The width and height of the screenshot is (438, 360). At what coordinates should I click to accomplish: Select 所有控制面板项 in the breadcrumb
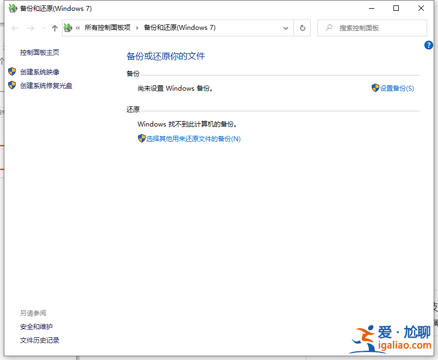(x=109, y=28)
